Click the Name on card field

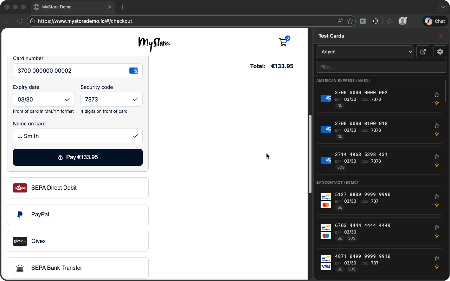click(x=78, y=136)
